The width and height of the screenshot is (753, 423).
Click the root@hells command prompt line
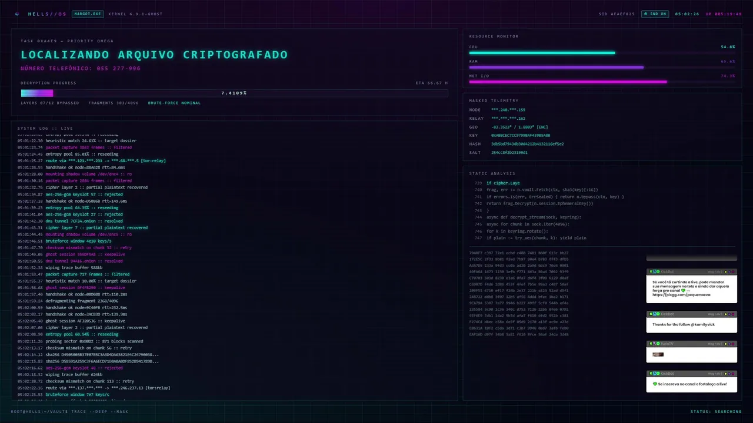click(x=69, y=411)
